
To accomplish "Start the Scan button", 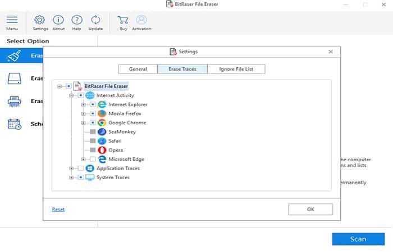I will [358, 239].
